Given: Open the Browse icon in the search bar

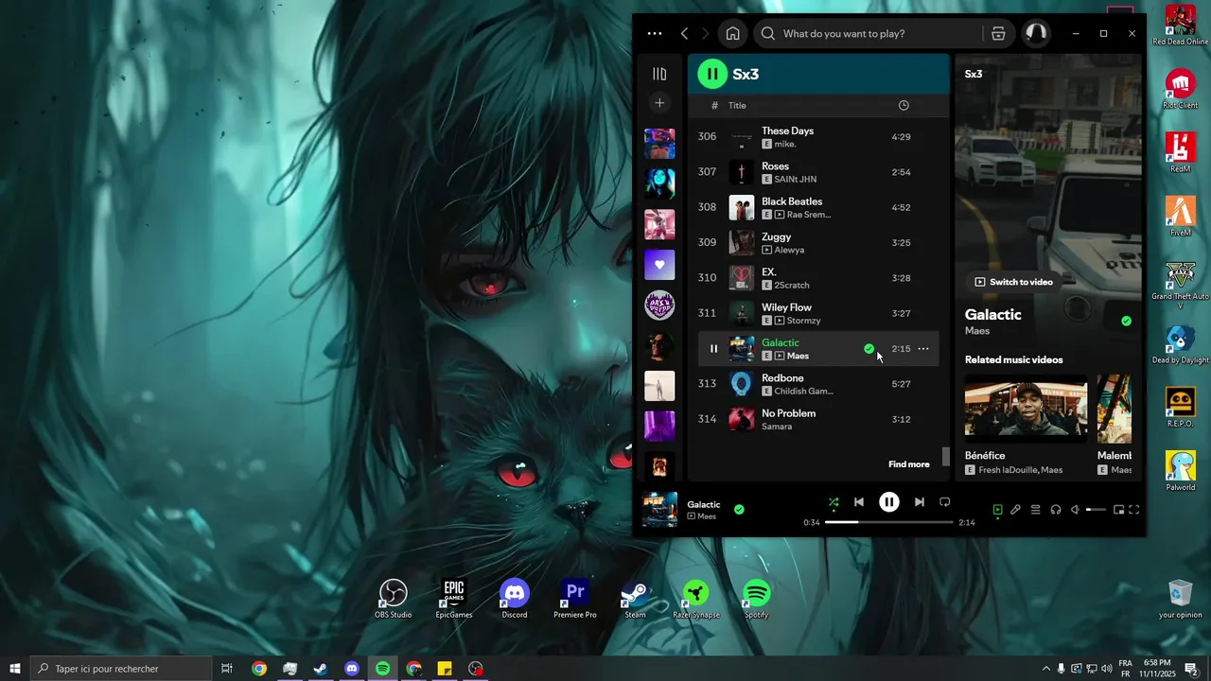Looking at the screenshot, I should [x=998, y=33].
